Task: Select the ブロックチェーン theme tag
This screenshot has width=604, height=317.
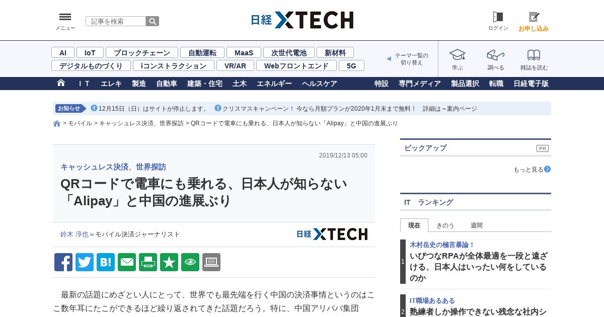Action: [142, 52]
